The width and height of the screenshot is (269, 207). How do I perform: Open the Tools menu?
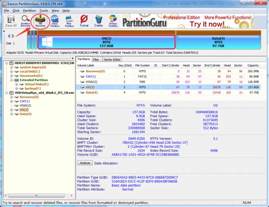[44, 11]
